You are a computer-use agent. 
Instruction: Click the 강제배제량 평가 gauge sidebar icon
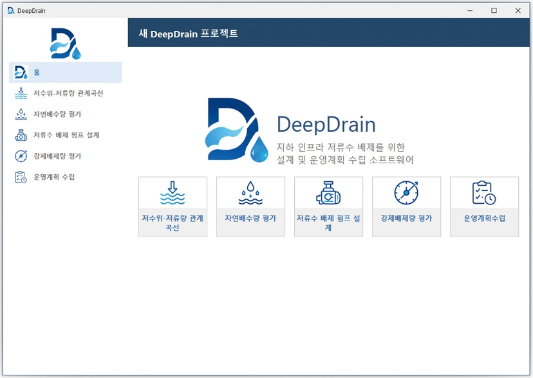[x=21, y=156]
